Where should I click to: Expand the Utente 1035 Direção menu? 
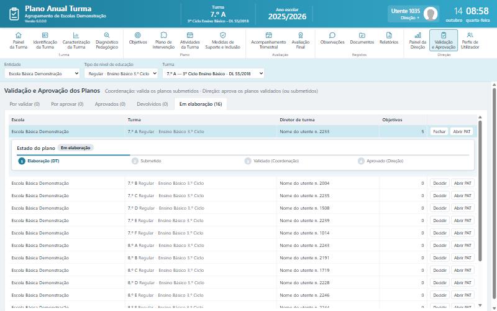[413, 14]
